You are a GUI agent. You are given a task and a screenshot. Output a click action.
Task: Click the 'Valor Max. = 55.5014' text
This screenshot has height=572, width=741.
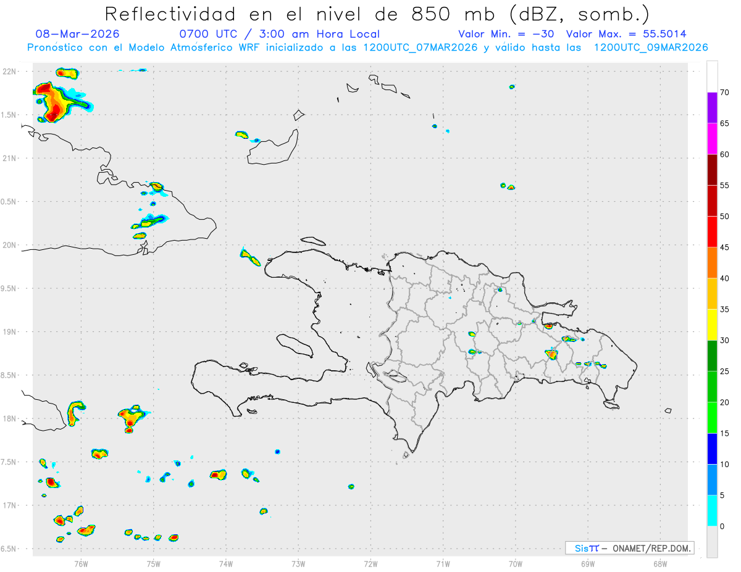(626, 34)
